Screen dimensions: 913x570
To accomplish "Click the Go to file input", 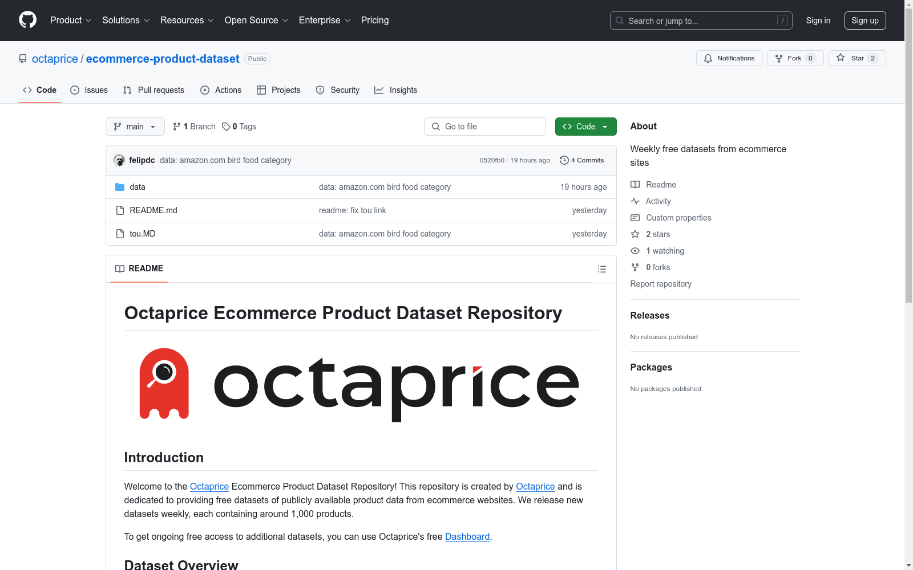I will (x=485, y=127).
